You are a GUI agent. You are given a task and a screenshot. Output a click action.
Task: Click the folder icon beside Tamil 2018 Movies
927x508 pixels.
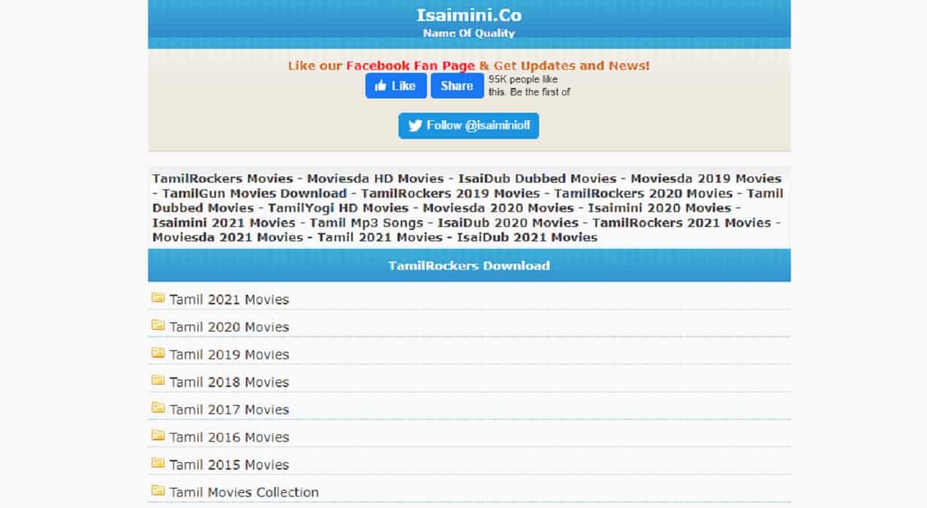(158, 380)
